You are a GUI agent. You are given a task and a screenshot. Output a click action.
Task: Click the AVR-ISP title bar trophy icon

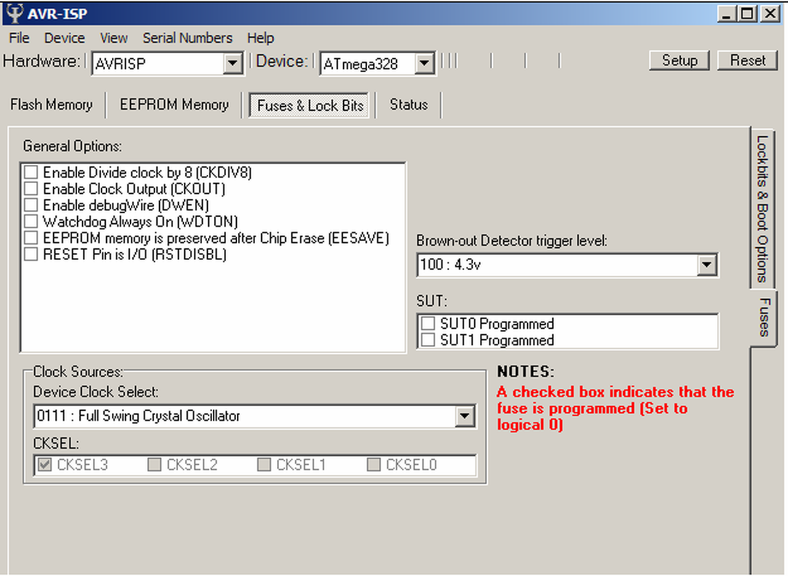tap(15, 13)
